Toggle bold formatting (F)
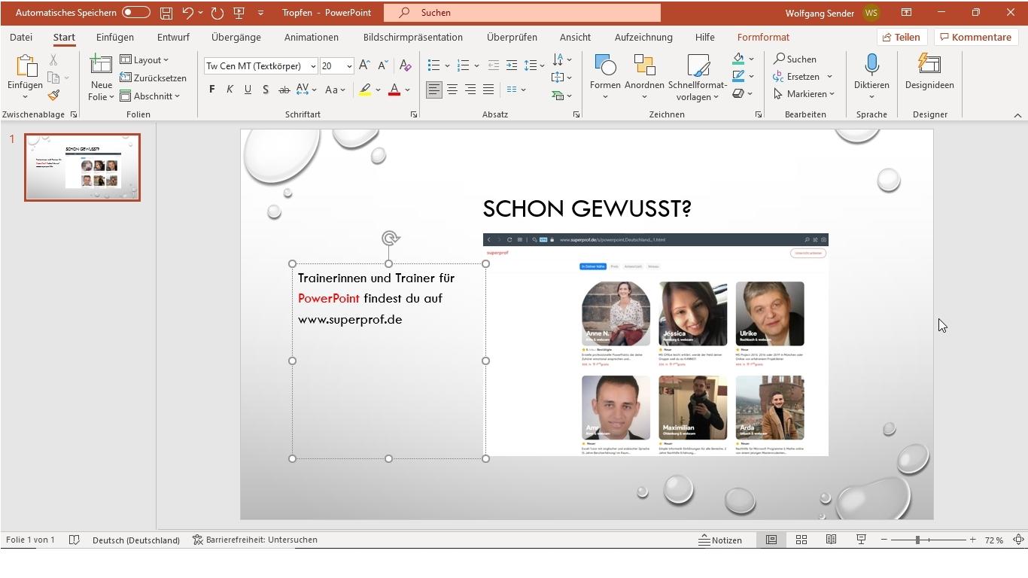Screen dimensions: 1028x578 point(211,90)
